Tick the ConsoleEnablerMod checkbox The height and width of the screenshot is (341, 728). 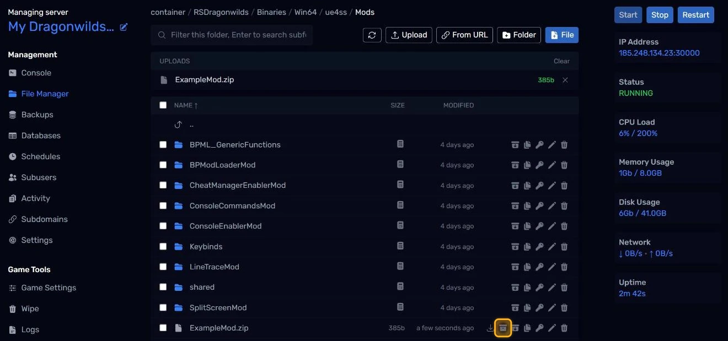coord(163,226)
